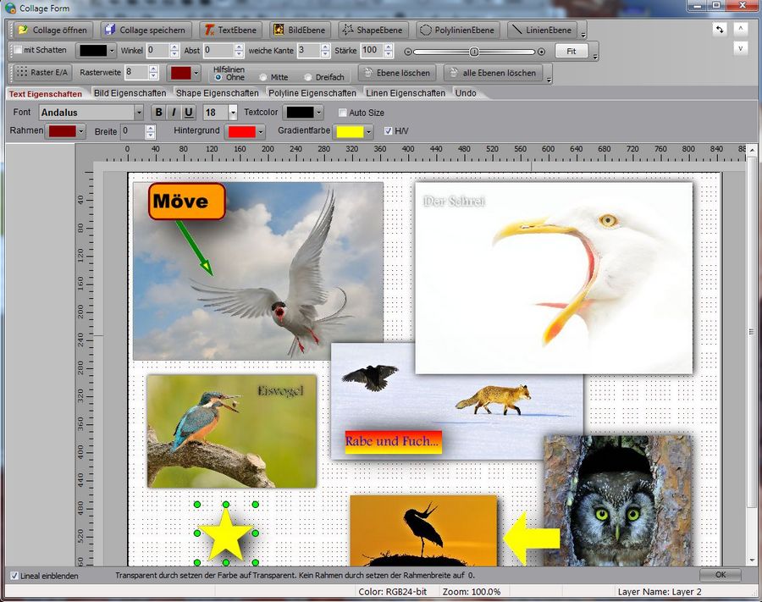Expand the Textcolor dropdown

[x=317, y=112]
